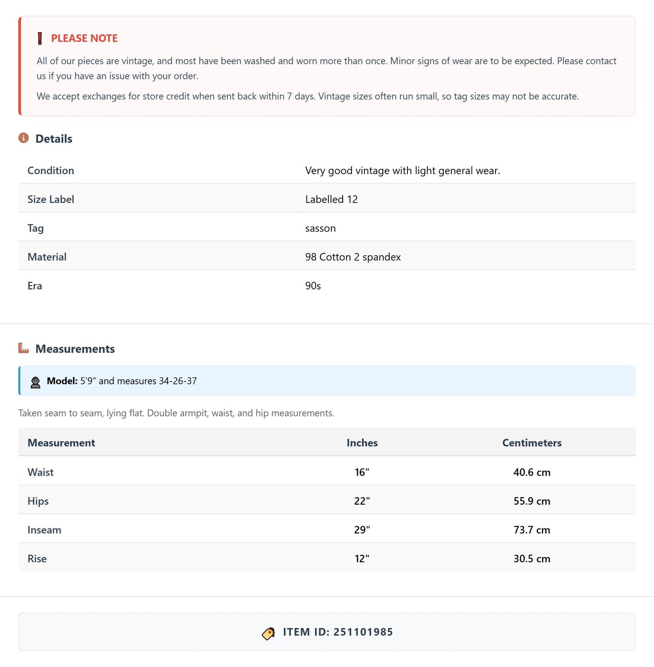
Task: Click the Hips 55.9 cm value
Action: tap(532, 501)
